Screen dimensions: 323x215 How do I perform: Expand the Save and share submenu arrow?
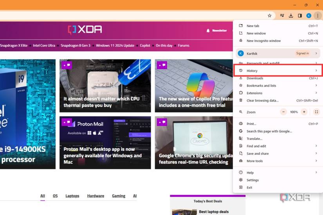tap(316, 153)
